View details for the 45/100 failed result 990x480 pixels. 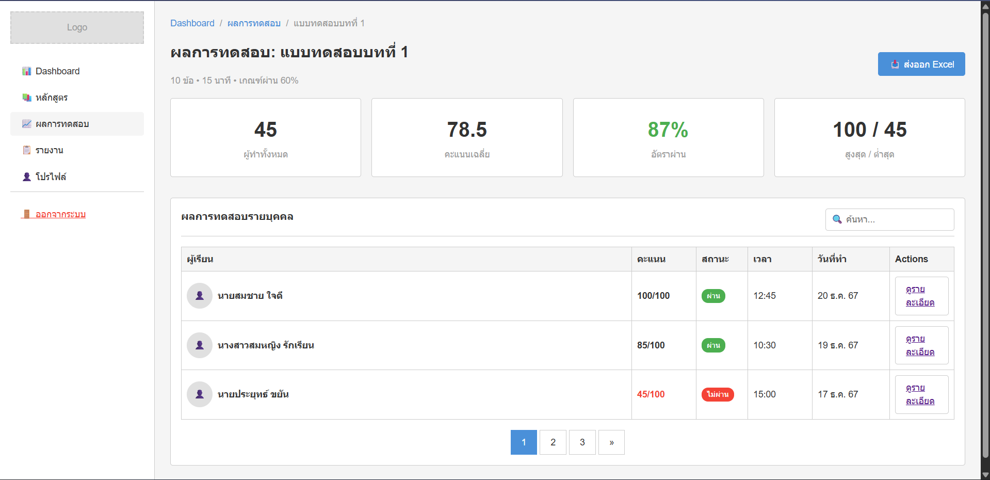(x=921, y=394)
